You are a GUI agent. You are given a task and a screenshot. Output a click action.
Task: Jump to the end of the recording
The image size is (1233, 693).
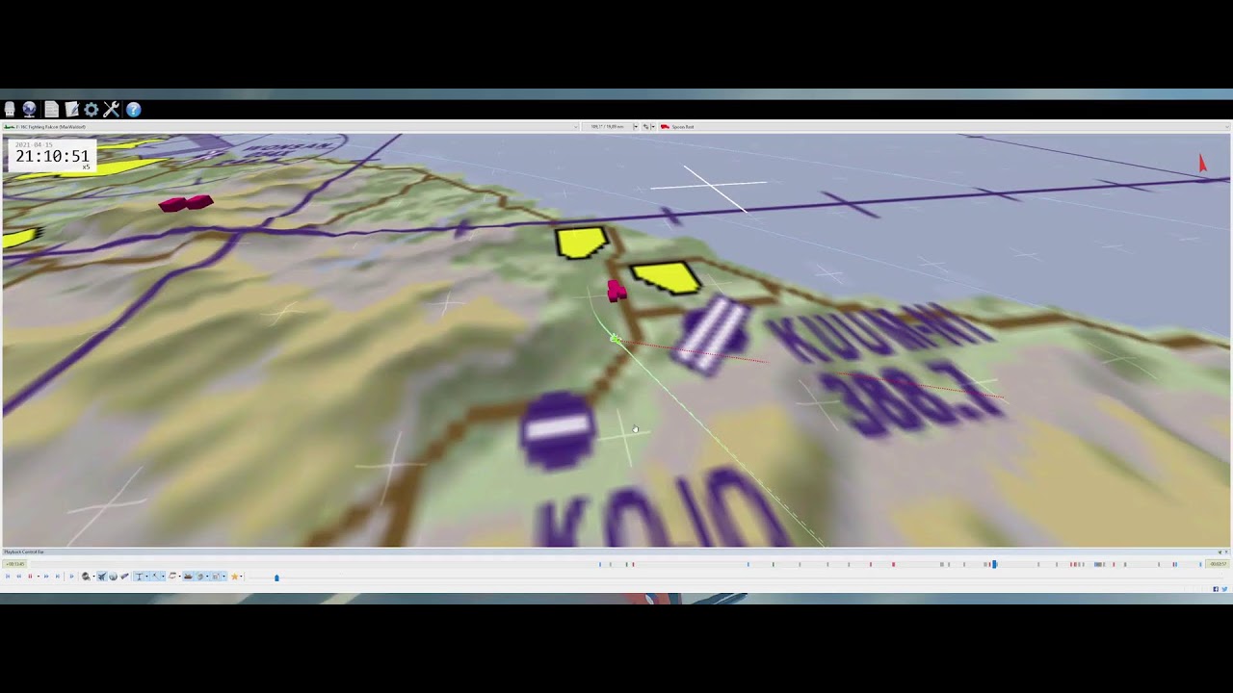click(x=58, y=577)
